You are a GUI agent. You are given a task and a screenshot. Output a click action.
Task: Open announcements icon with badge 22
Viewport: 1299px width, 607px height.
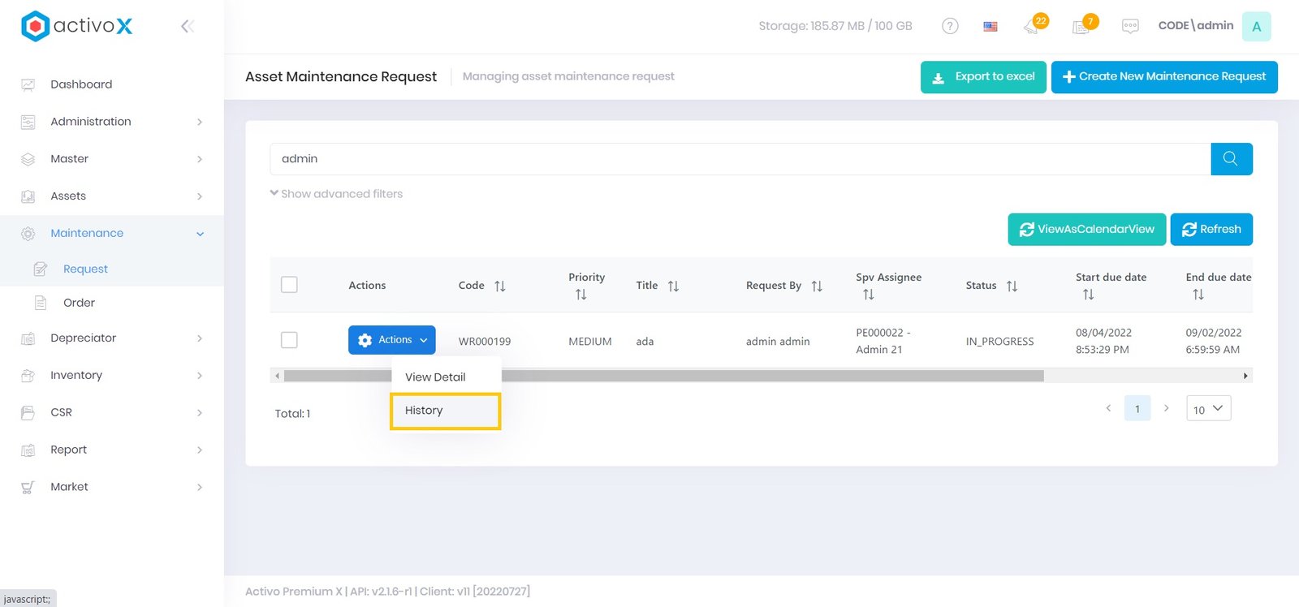click(1033, 26)
